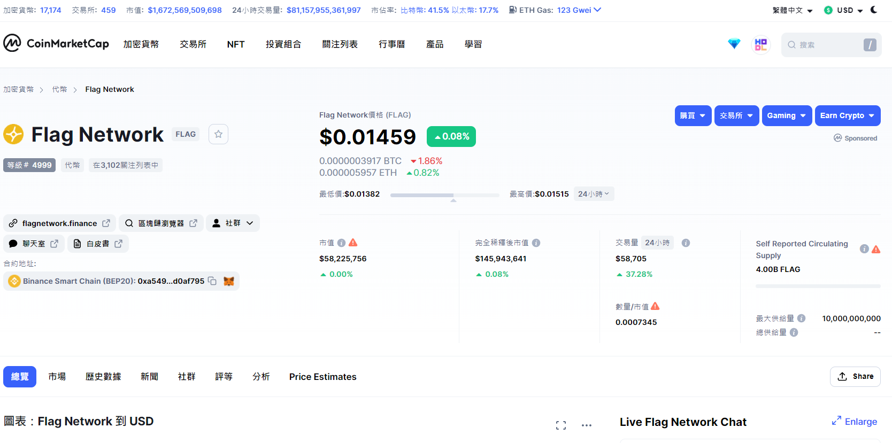This screenshot has width=892, height=443.
Task: Click the 24h low/high price range bar
Action: 445,196
